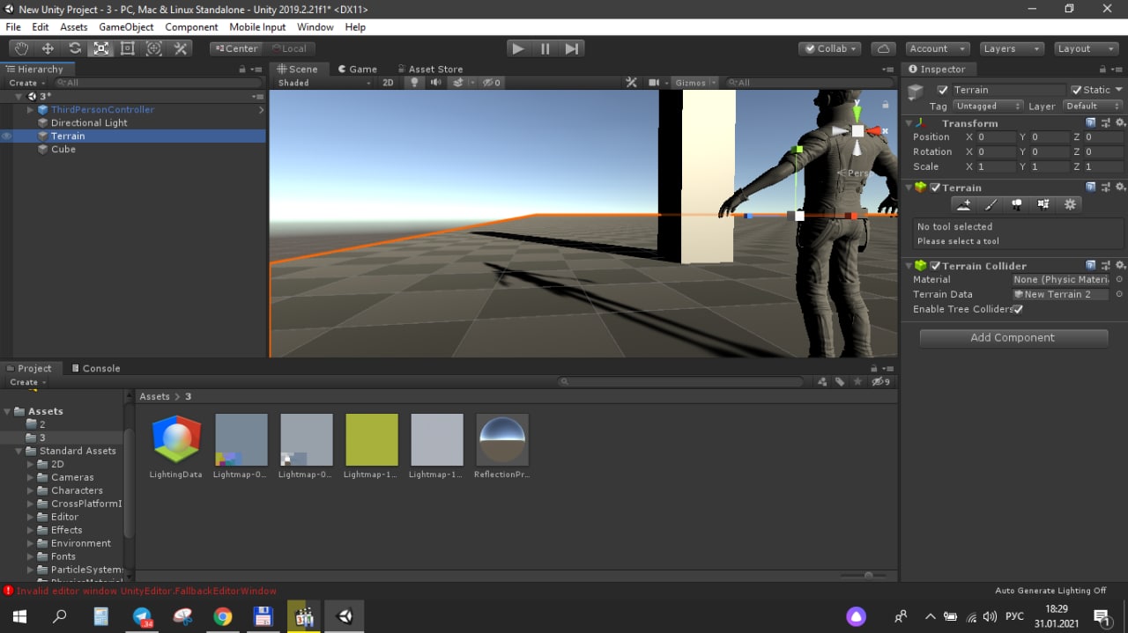Toggle Terrain visibility eye in Hierarchy

click(7, 136)
